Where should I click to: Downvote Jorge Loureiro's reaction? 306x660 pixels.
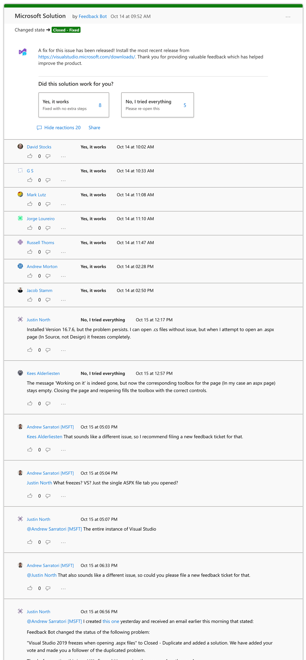48,228
